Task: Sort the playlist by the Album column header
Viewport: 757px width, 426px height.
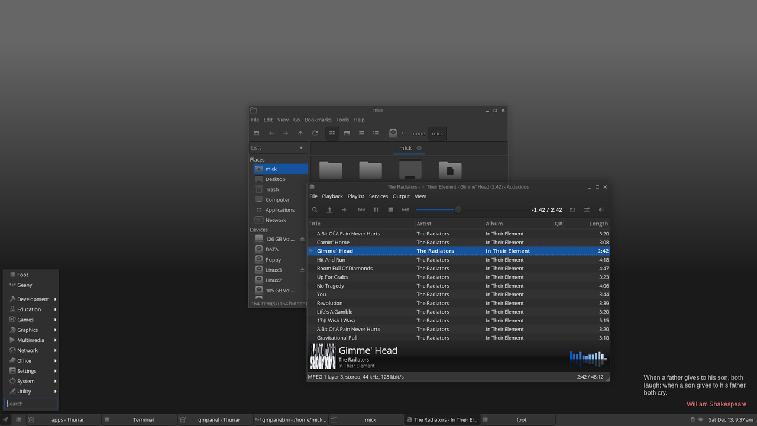Action: pos(519,224)
